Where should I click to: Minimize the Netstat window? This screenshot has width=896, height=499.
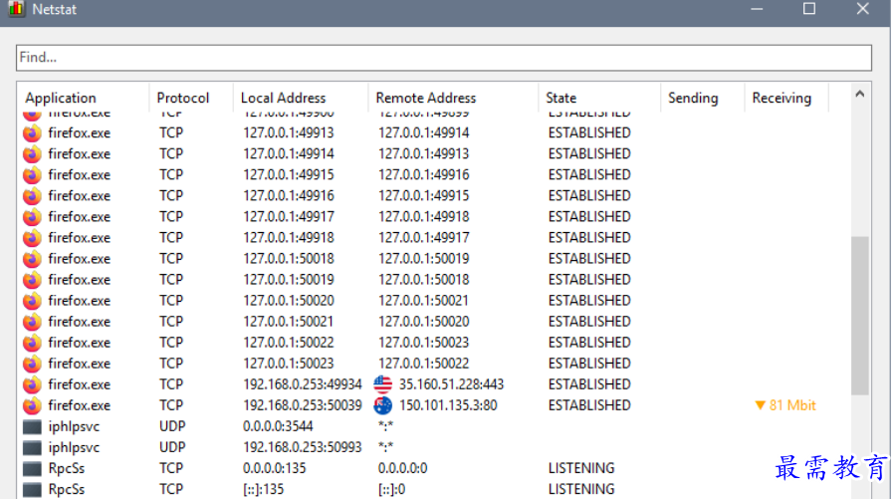pos(757,9)
